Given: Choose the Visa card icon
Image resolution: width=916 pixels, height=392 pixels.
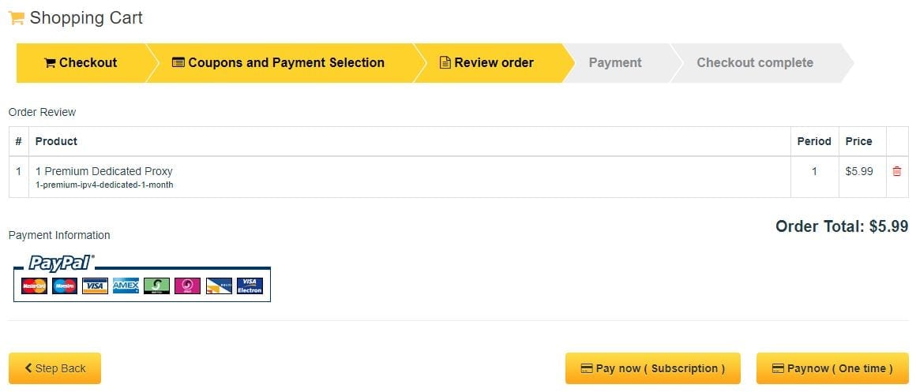Looking at the screenshot, I should click(x=96, y=286).
